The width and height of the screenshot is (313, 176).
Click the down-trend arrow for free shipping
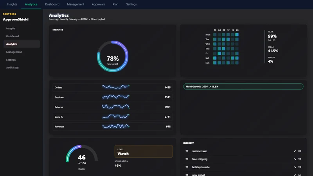point(295,159)
